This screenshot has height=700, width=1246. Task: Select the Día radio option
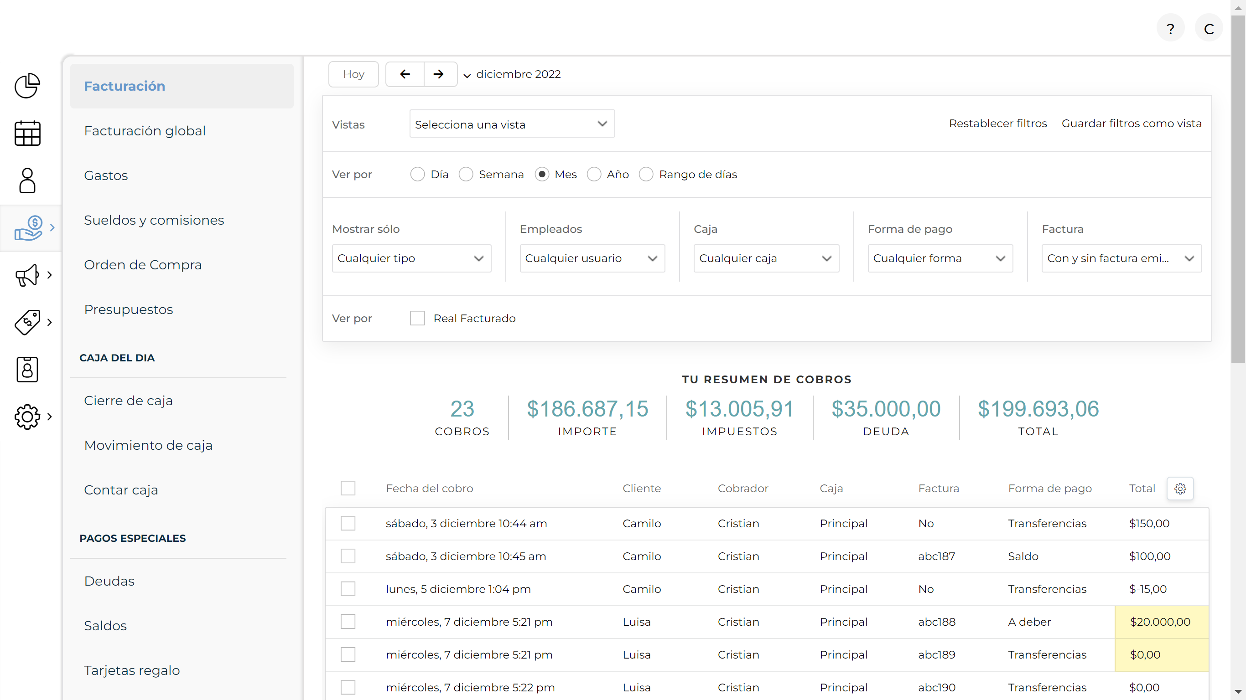click(x=417, y=174)
